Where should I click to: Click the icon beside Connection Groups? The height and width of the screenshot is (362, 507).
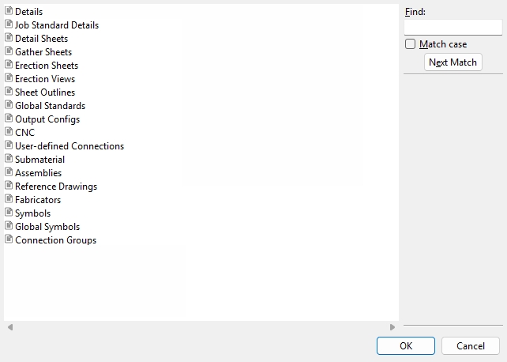click(9, 239)
